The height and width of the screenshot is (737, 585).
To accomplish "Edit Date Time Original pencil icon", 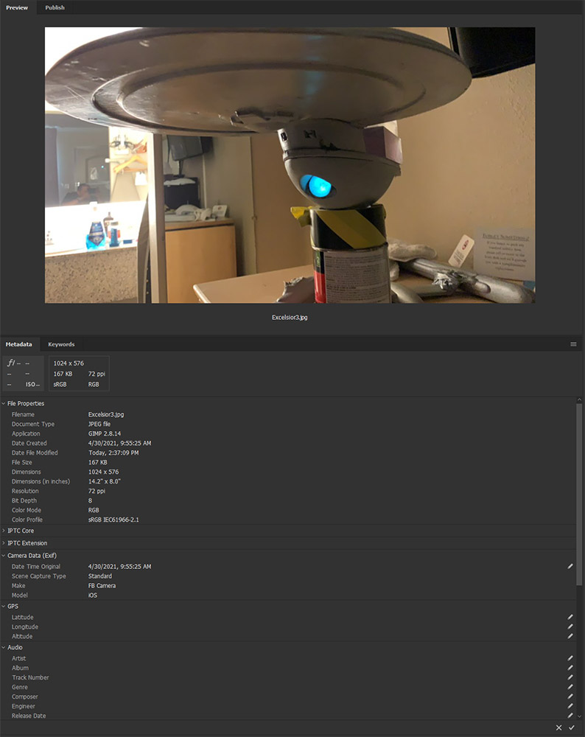I will tap(570, 566).
